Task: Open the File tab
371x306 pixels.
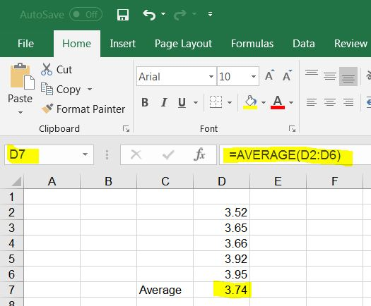Action: pos(25,44)
